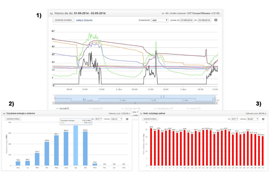Screen dimensions: 269x173
Task: Click chart icon beside 'Uzyskana energia z solarów' title
Action: [4, 114]
